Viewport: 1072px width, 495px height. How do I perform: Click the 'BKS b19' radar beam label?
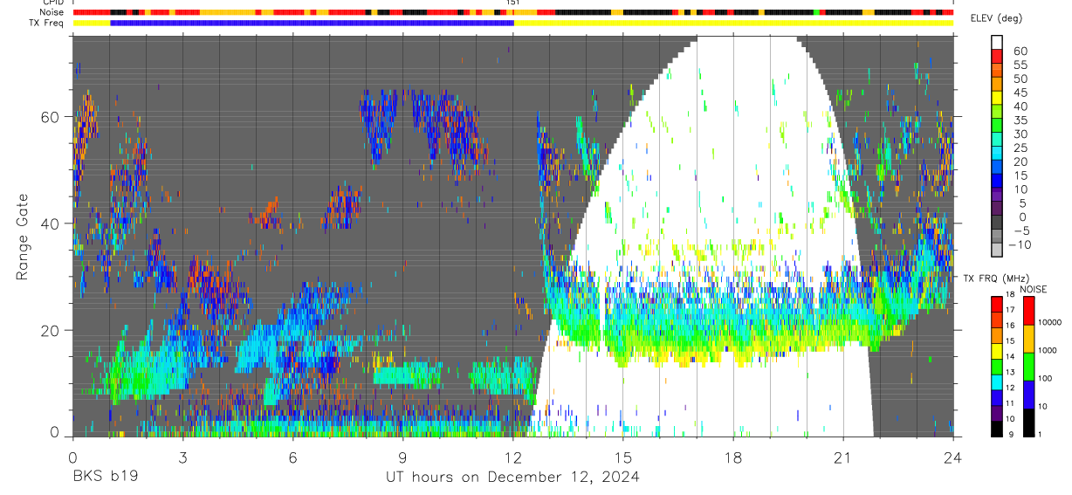click(x=105, y=478)
